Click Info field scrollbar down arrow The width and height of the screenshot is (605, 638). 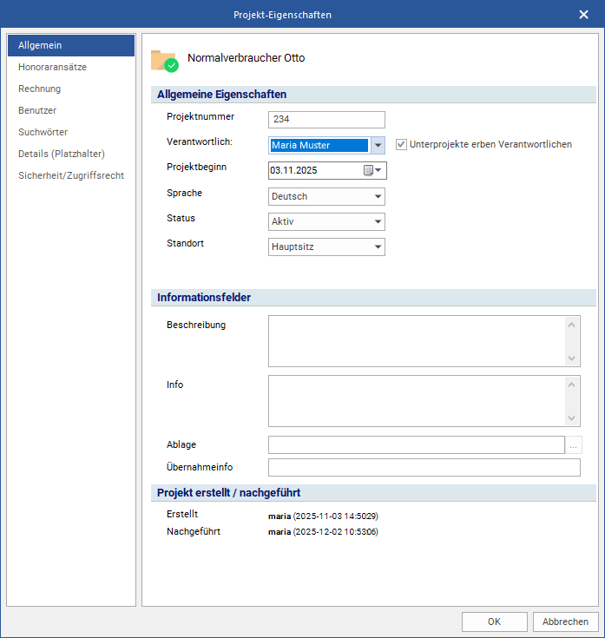(572, 418)
